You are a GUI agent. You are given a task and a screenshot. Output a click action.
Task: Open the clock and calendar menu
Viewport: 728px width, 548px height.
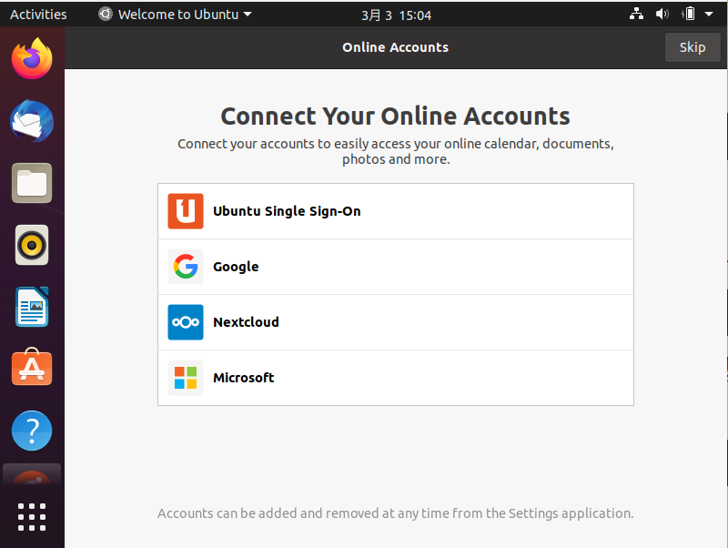(396, 15)
